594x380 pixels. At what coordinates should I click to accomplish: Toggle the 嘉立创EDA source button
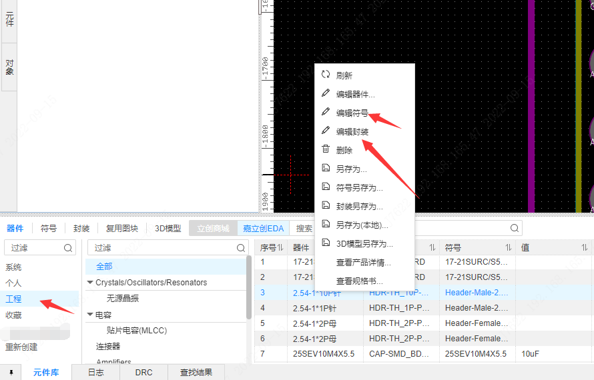click(263, 228)
